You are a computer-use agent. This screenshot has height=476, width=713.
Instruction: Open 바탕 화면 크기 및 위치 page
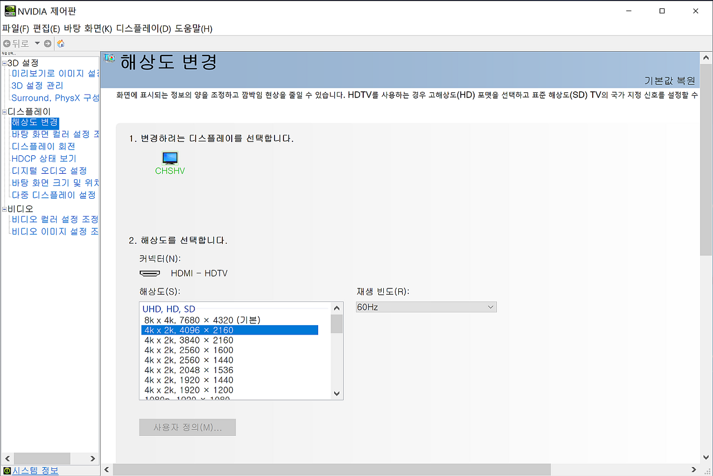coord(55,183)
